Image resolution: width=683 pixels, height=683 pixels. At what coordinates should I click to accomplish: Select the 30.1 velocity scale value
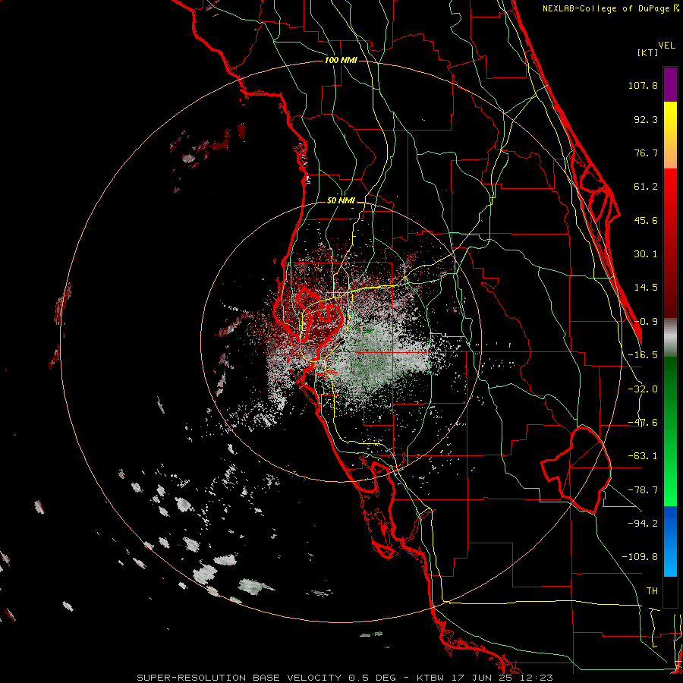coord(646,254)
